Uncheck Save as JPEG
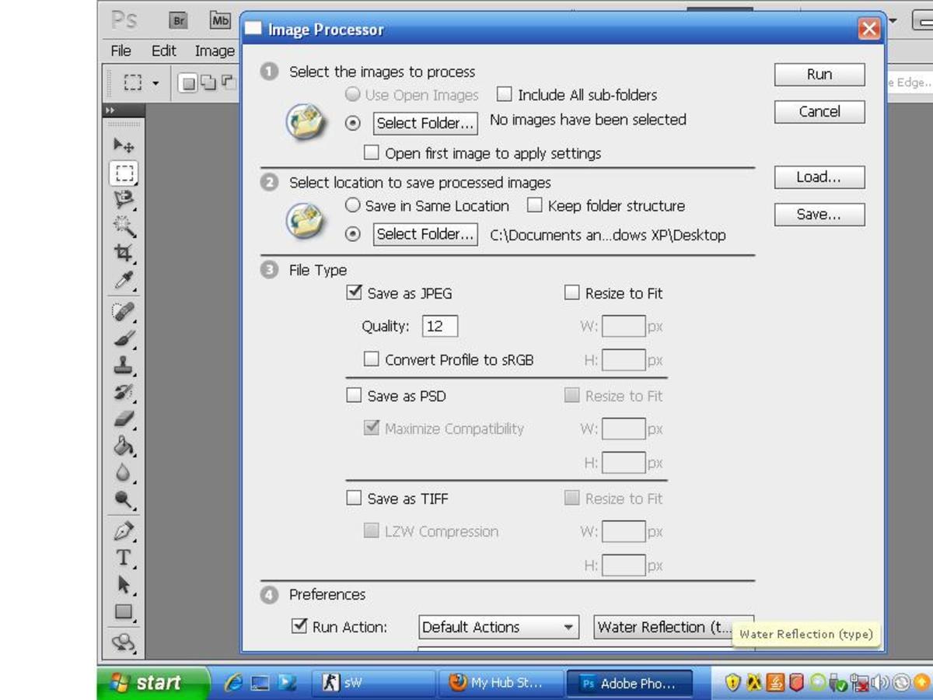Viewport: 933px width, 700px height. [x=354, y=292]
